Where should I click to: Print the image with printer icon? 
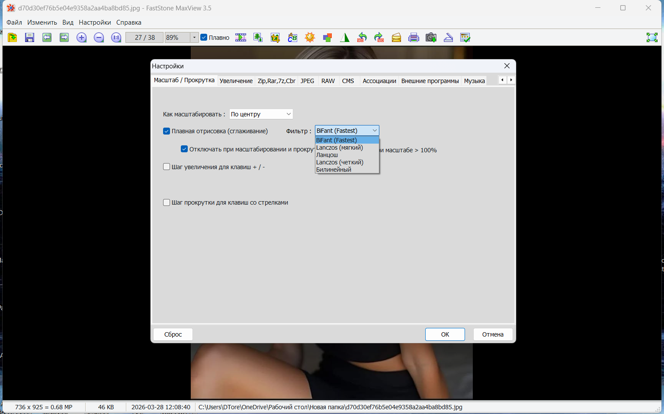pyautogui.click(x=414, y=38)
